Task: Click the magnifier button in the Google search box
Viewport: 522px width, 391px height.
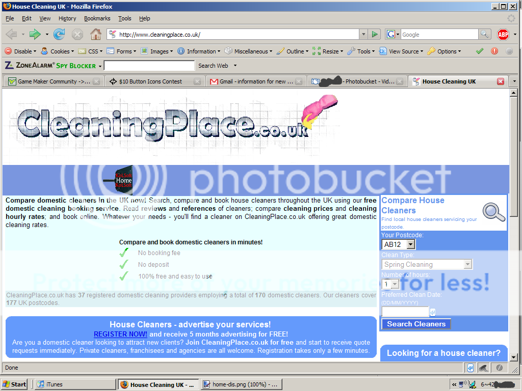Action: 484,34
